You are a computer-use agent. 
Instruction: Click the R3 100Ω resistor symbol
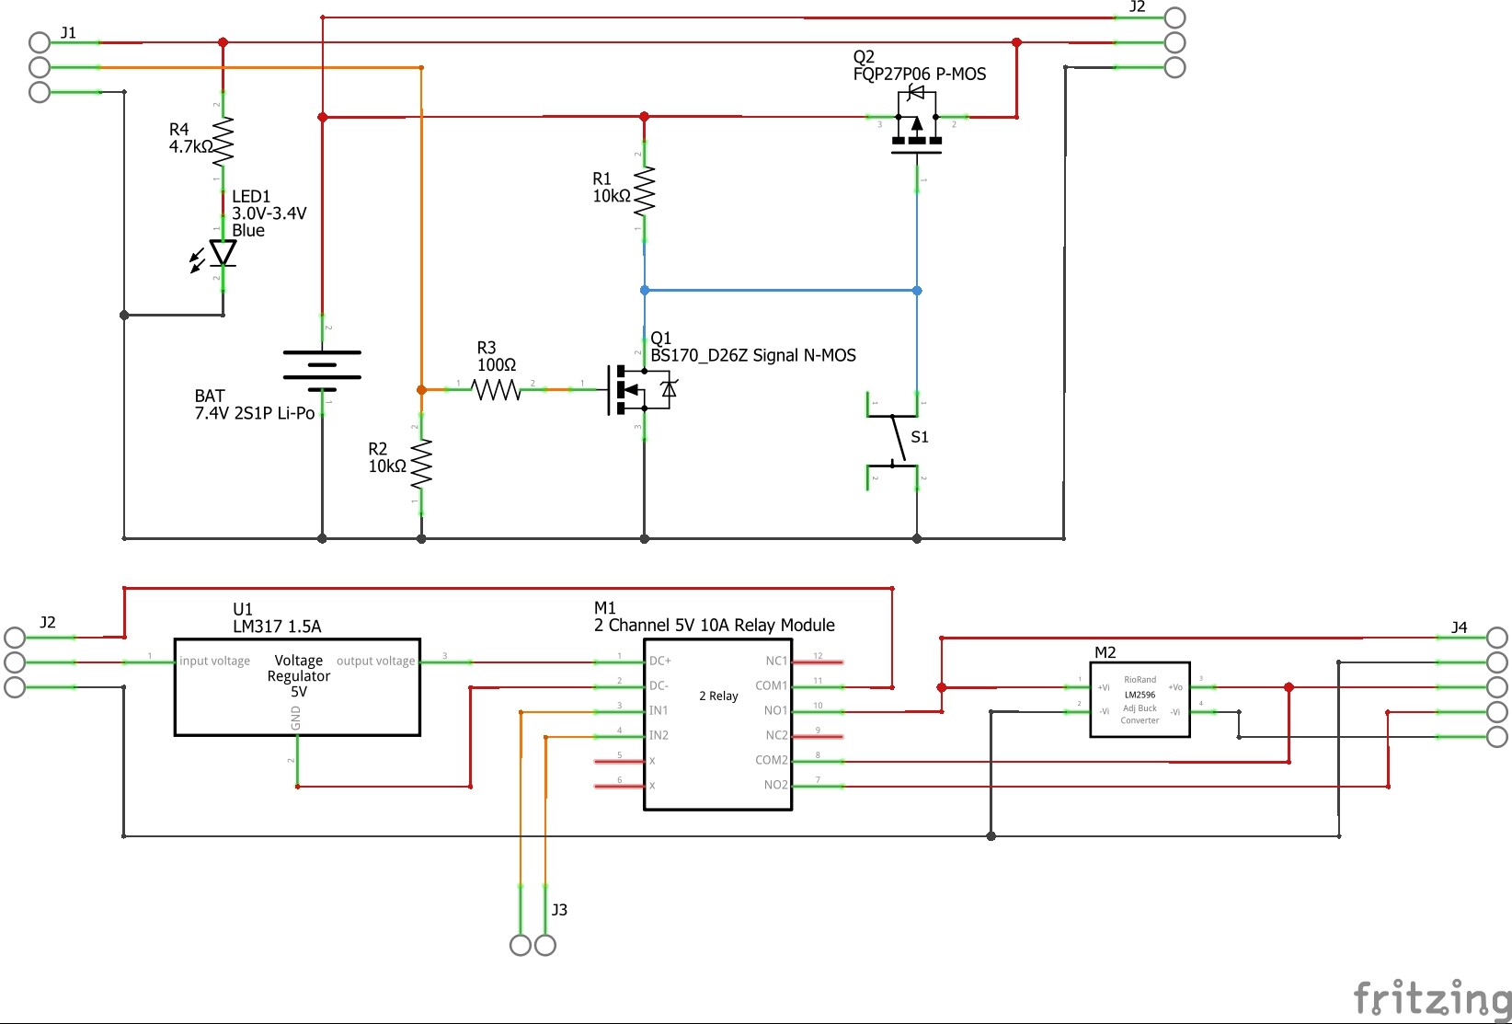click(497, 388)
